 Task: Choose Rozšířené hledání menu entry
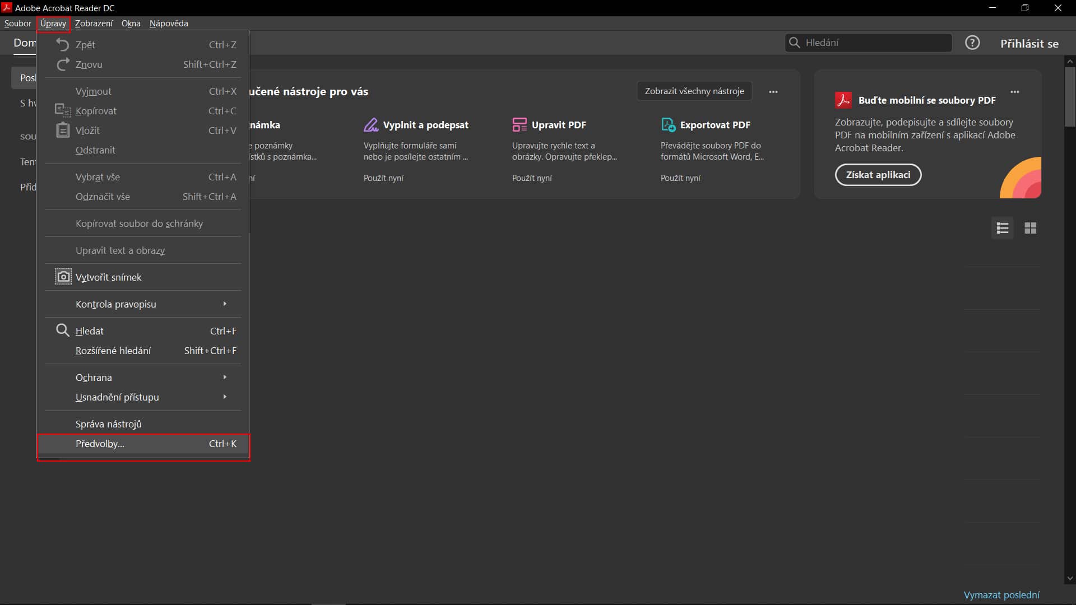point(143,351)
